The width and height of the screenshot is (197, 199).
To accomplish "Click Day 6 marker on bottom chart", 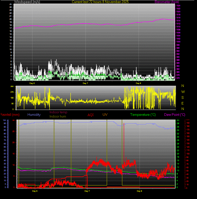I will (x=35, y=191).
